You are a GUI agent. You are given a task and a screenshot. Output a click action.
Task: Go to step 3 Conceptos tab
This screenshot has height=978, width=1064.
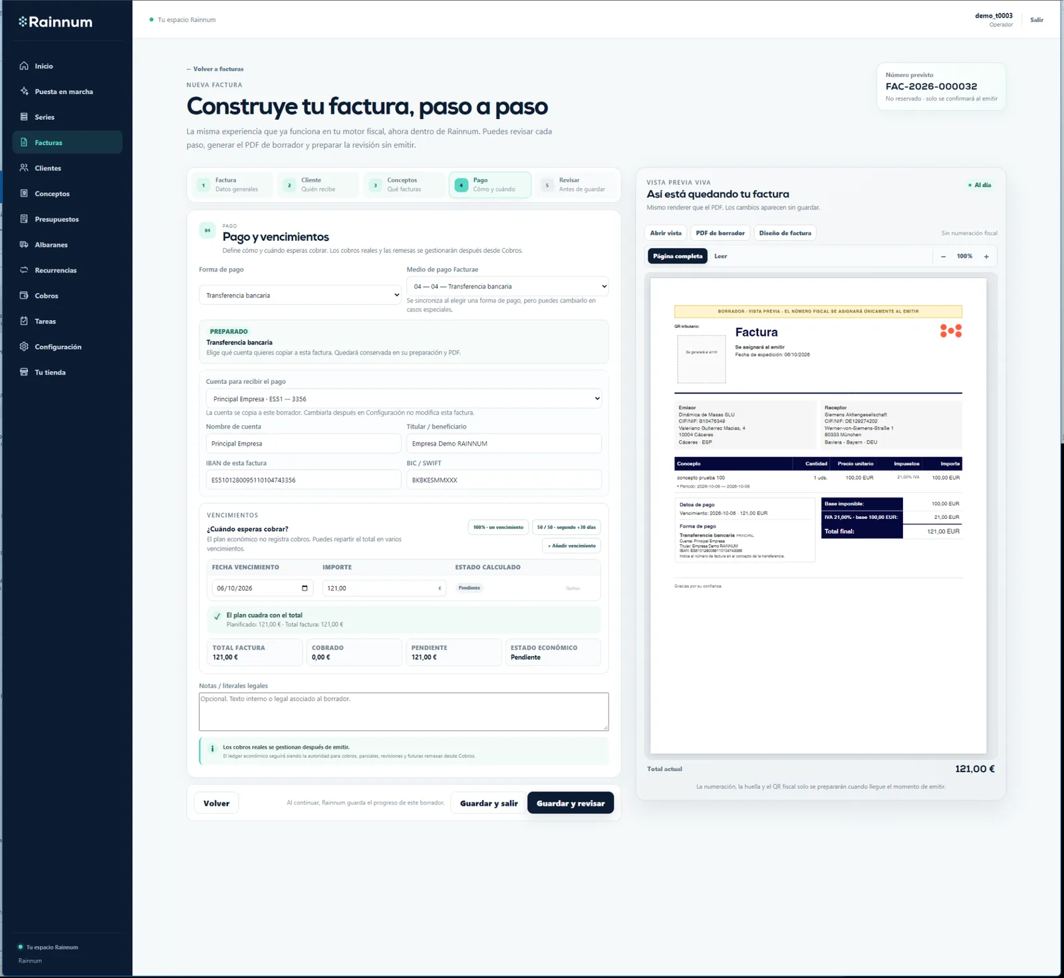[x=404, y=185]
